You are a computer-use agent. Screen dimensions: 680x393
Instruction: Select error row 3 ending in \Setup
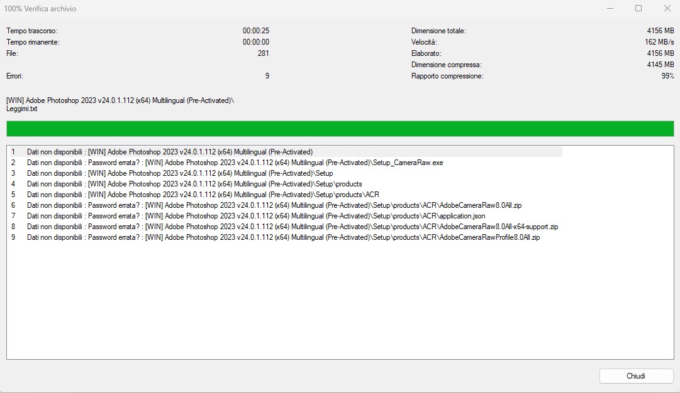point(286,173)
